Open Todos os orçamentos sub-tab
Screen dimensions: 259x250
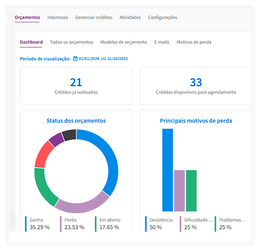(71, 42)
